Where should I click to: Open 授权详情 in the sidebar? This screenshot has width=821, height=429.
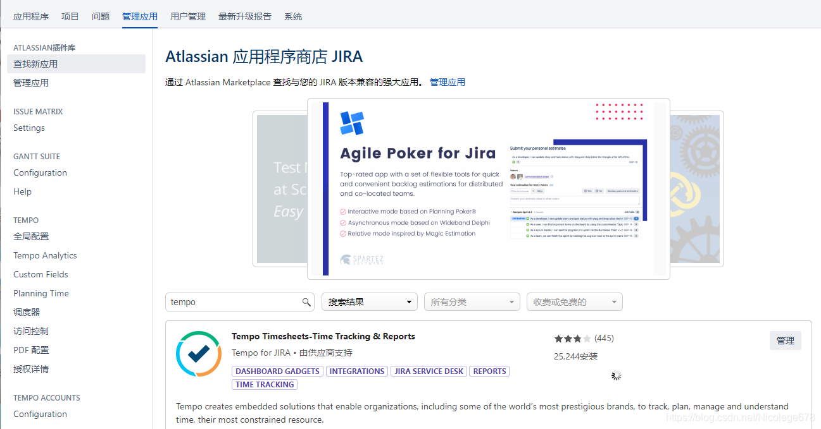point(31,369)
